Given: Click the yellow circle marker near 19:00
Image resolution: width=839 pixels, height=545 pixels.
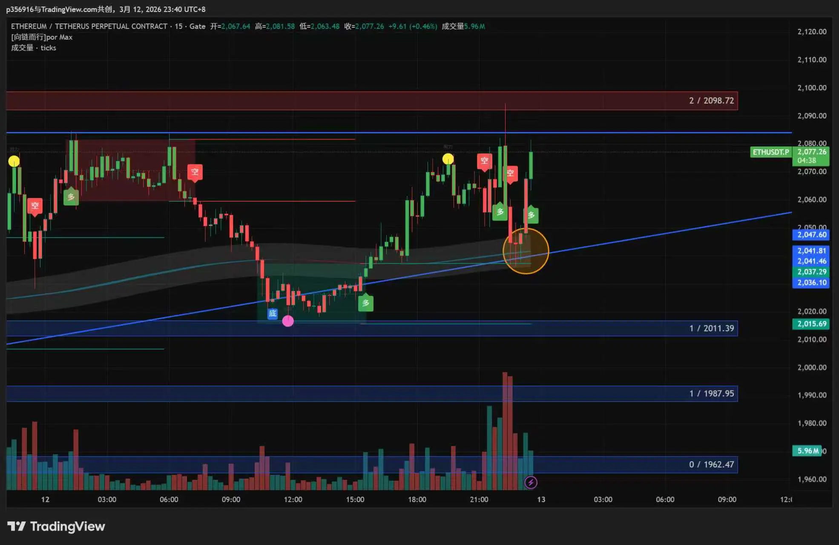Looking at the screenshot, I should 448,159.
